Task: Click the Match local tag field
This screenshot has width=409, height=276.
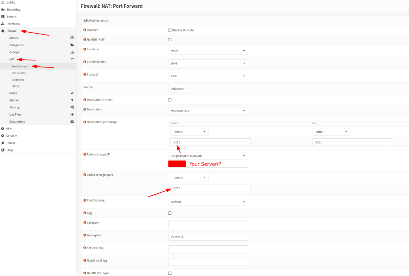Action: pyautogui.click(x=208, y=262)
